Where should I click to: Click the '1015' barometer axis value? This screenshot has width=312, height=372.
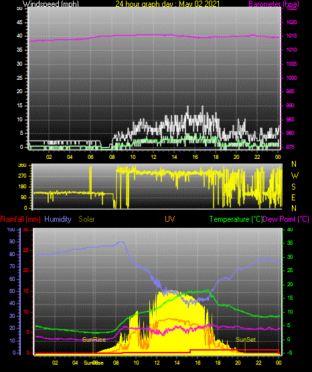coord(291,36)
